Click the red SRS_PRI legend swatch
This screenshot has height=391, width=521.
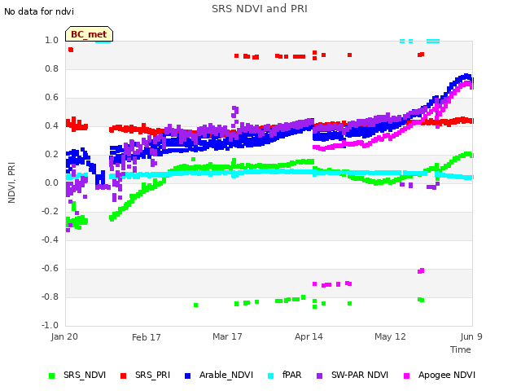point(123,376)
